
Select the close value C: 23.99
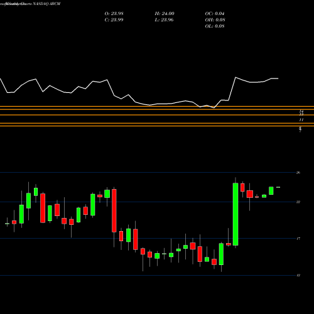114,20
